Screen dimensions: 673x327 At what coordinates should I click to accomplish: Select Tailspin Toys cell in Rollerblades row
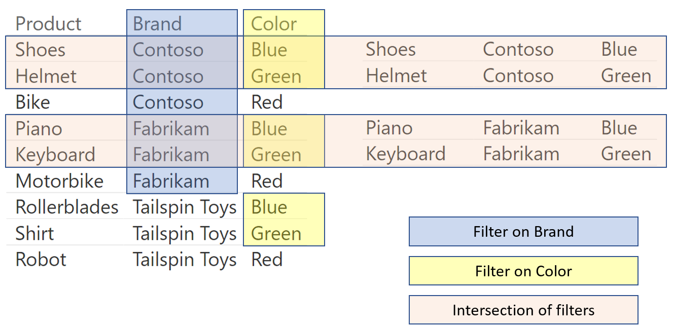[185, 207]
